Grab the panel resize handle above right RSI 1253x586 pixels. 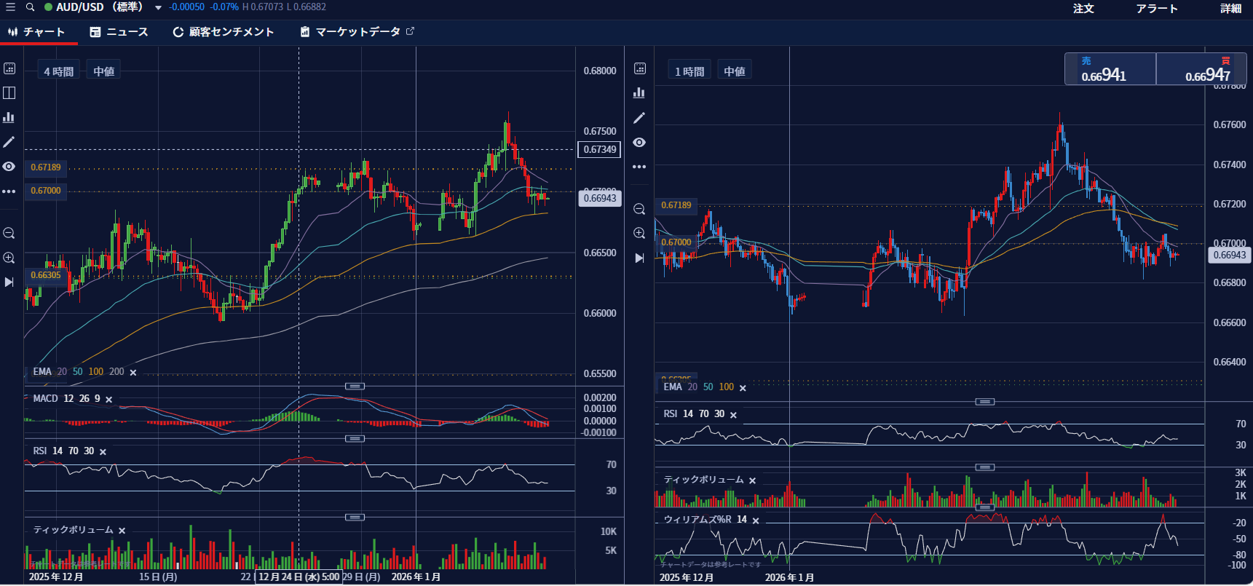[x=984, y=402]
